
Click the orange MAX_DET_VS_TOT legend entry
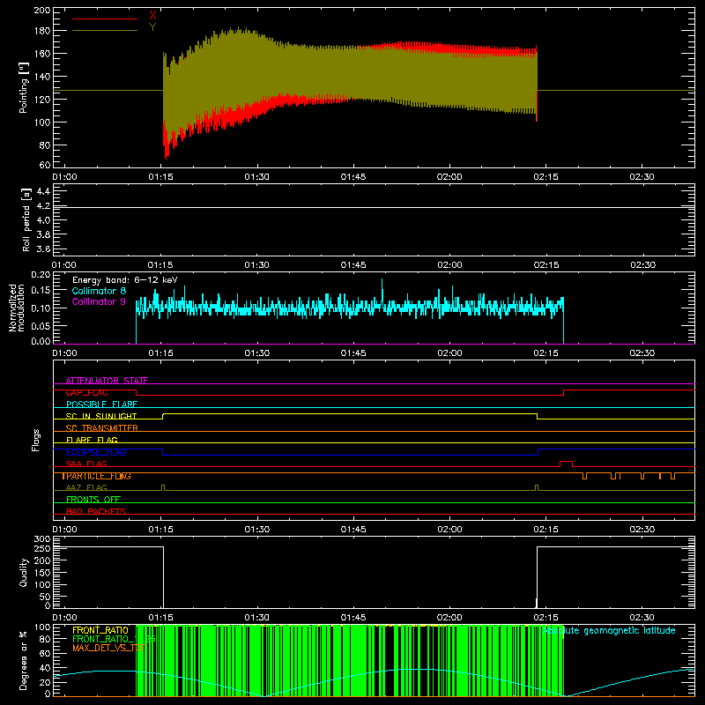(108, 648)
